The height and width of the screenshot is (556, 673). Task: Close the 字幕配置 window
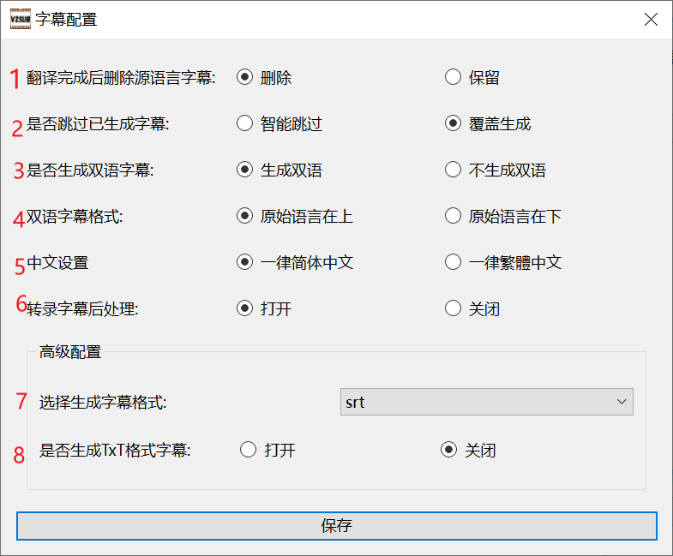651,20
